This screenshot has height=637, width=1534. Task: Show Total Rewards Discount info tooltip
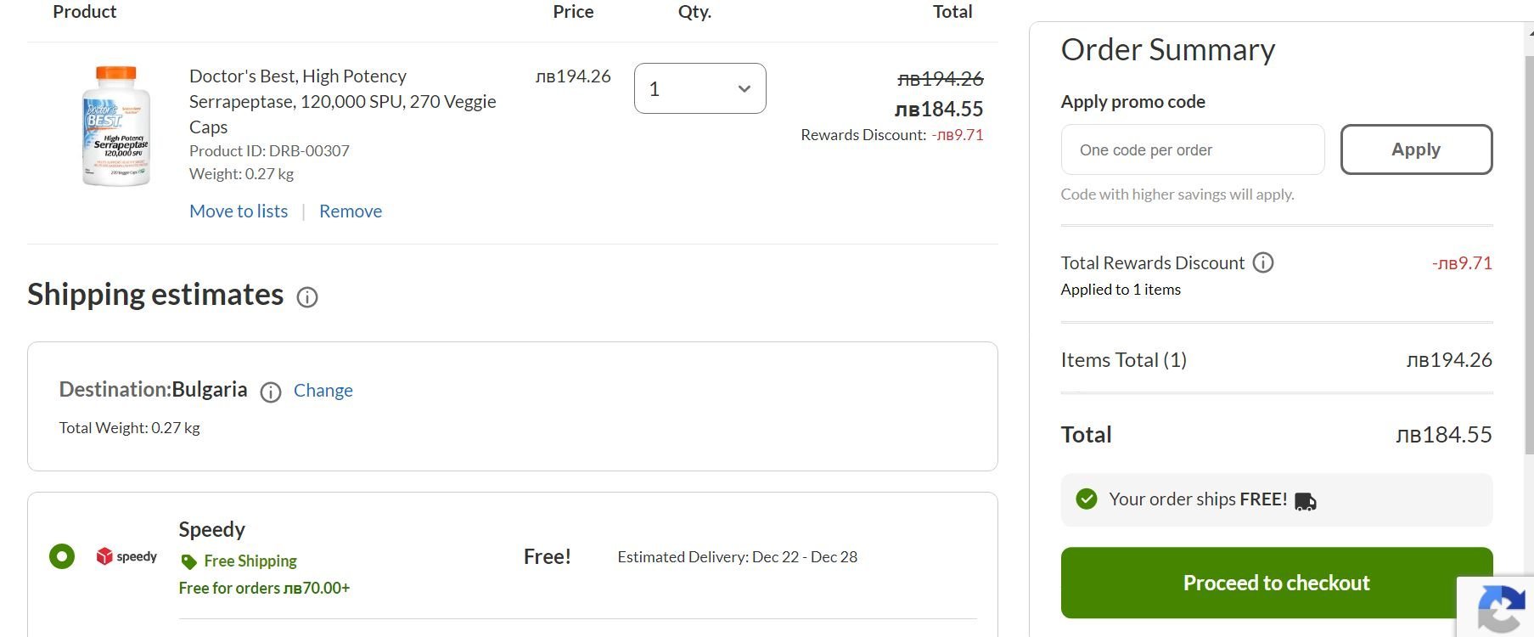[1263, 262]
